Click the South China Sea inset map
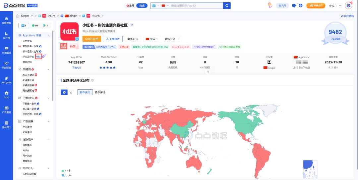The width and height of the screenshot is (358, 180). click(x=310, y=169)
